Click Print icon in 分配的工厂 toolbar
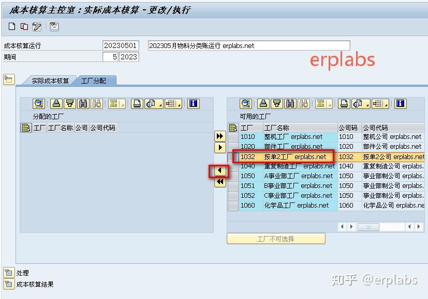This screenshot has width=428, height=299. pyautogui.click(x=137, y=103)
